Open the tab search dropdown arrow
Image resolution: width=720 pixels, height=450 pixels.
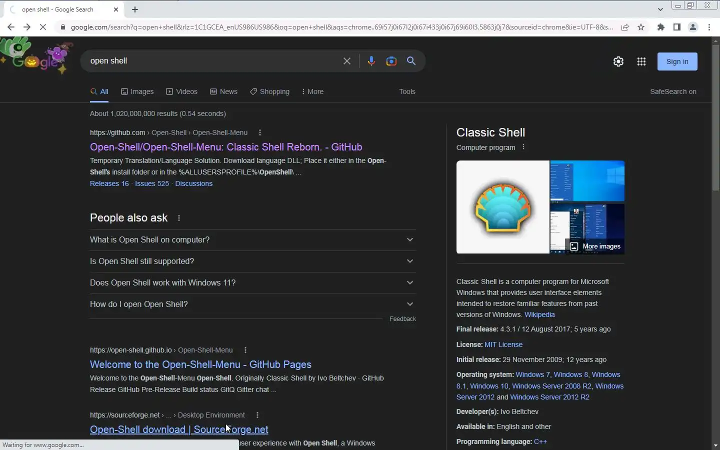coord(660,9)
